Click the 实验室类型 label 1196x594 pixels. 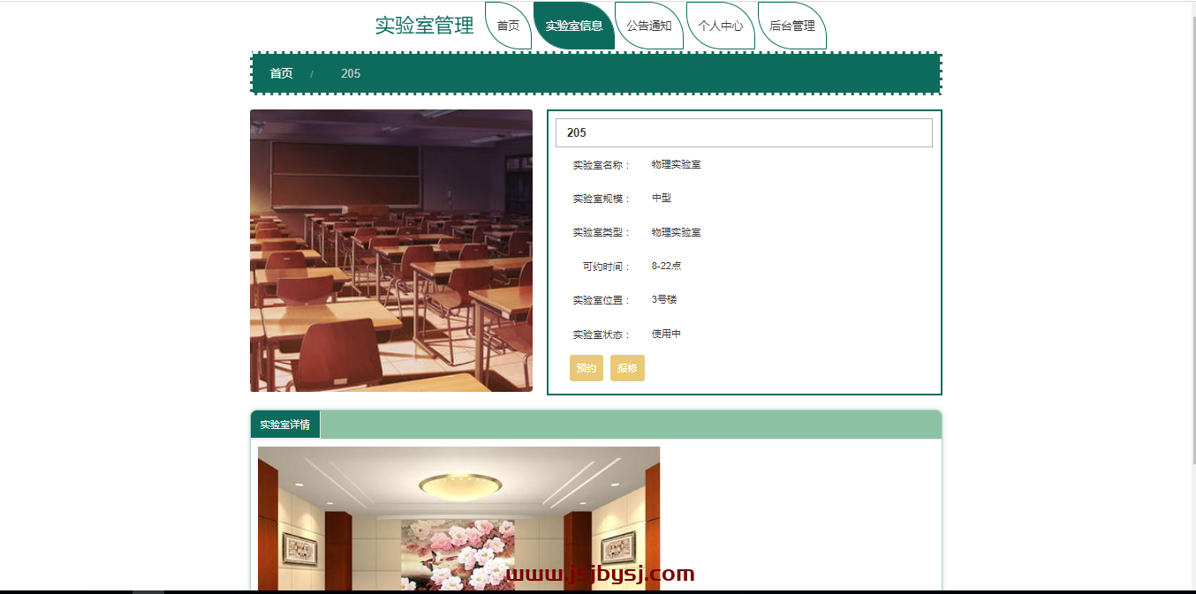[x=602, y=232]
